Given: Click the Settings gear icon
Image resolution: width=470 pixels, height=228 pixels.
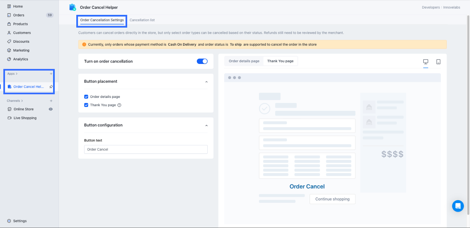Looking at the screenshot, I should point(9,221).
